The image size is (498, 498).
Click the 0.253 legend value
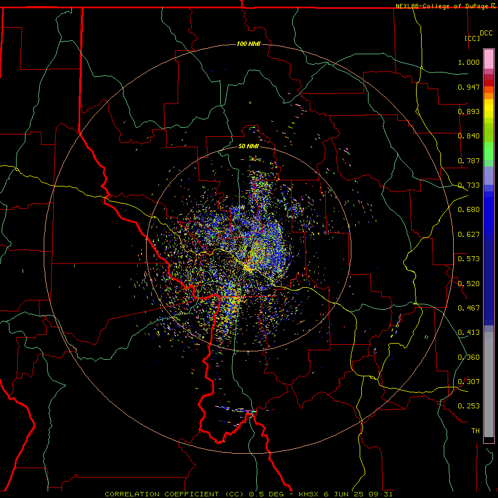[469, 406]
